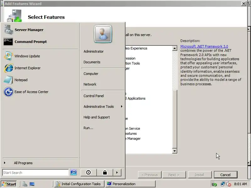Click Cancel in Add Features Wizard
Viewport: 251px width, 188px height.
[x=225, y=175]
